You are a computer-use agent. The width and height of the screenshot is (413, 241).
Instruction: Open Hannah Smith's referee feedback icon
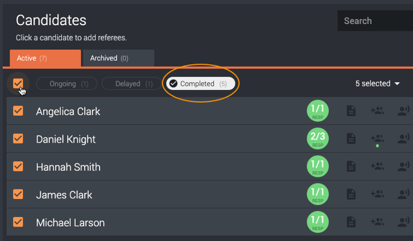tap(403, 166)
